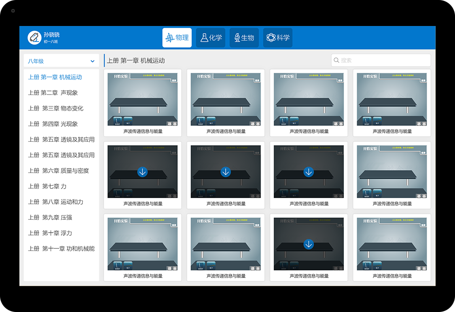This screenshot has height=312, width=455.
Task: Select 上册 第一章 机械运动 in sidebar
Action: pos(55,78)
